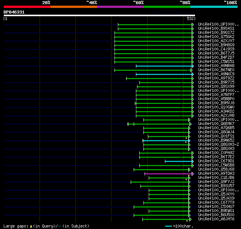Click the yellow gap marker near C1EJB6
The width and height of the screenshot is (241, 229).
pyautogui.click(x=186, y=179)
